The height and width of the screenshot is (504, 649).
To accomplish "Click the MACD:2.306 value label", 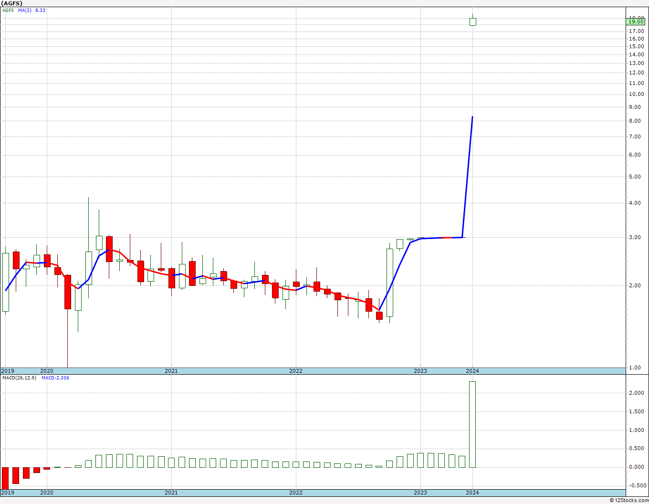I will point(55,378).
